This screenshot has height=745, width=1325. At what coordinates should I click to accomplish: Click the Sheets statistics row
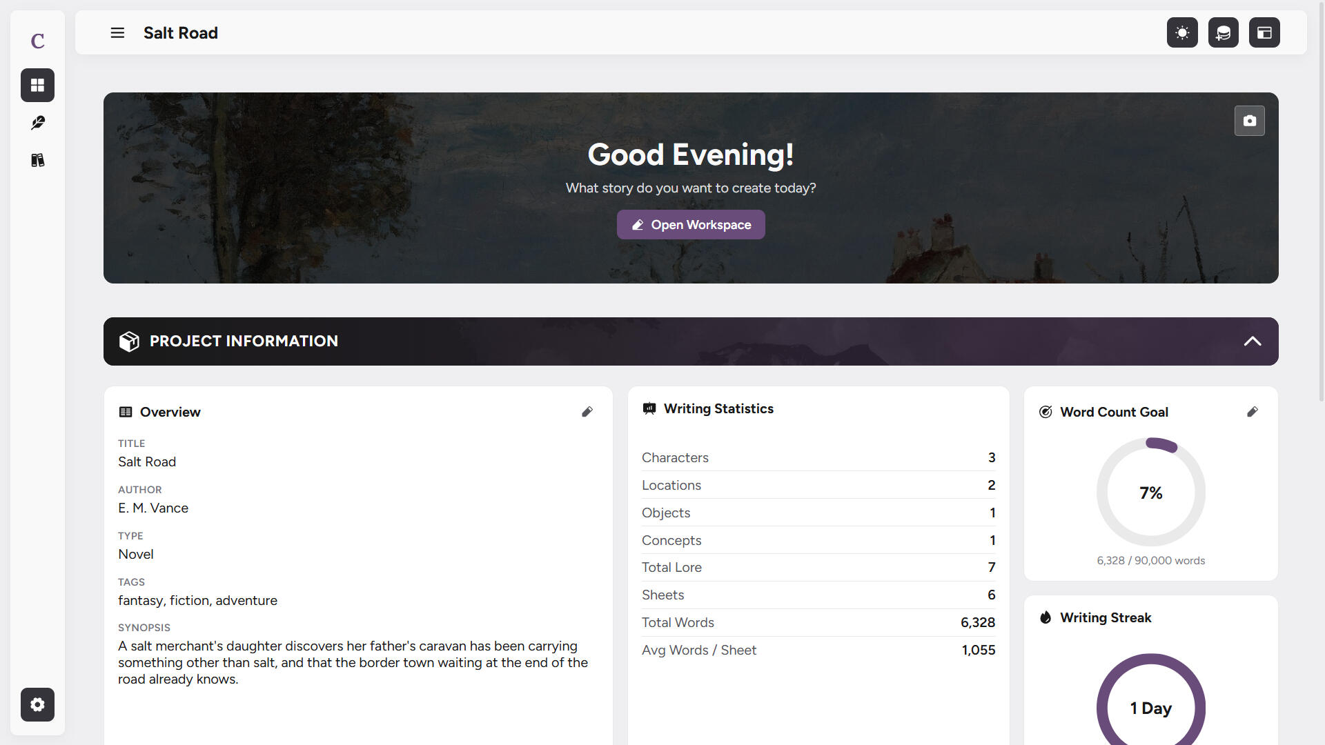tap(818, 595)
